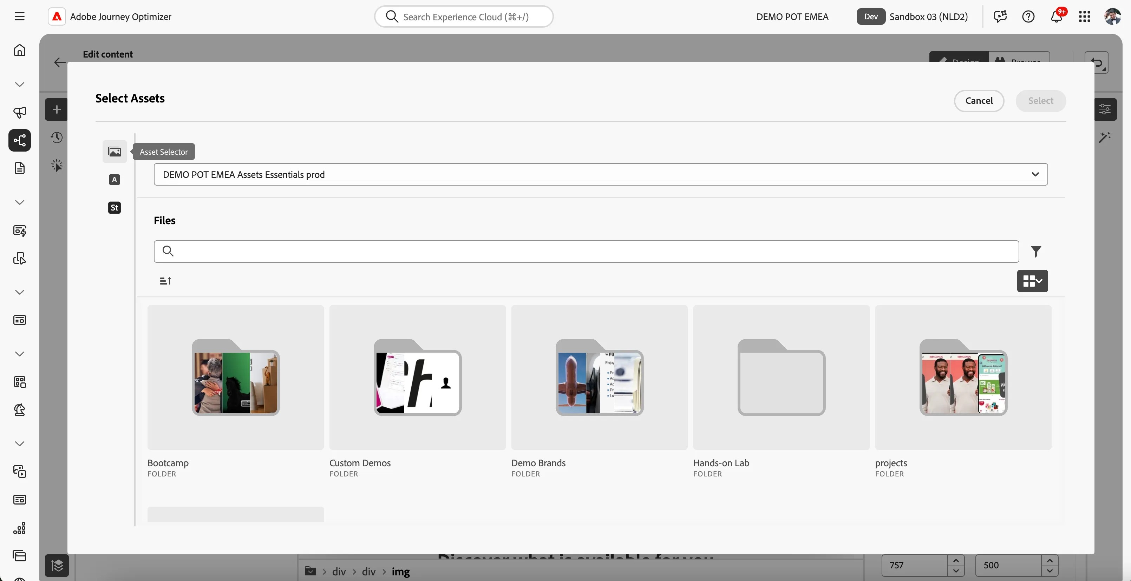Open the user profile avatar

1112,16
